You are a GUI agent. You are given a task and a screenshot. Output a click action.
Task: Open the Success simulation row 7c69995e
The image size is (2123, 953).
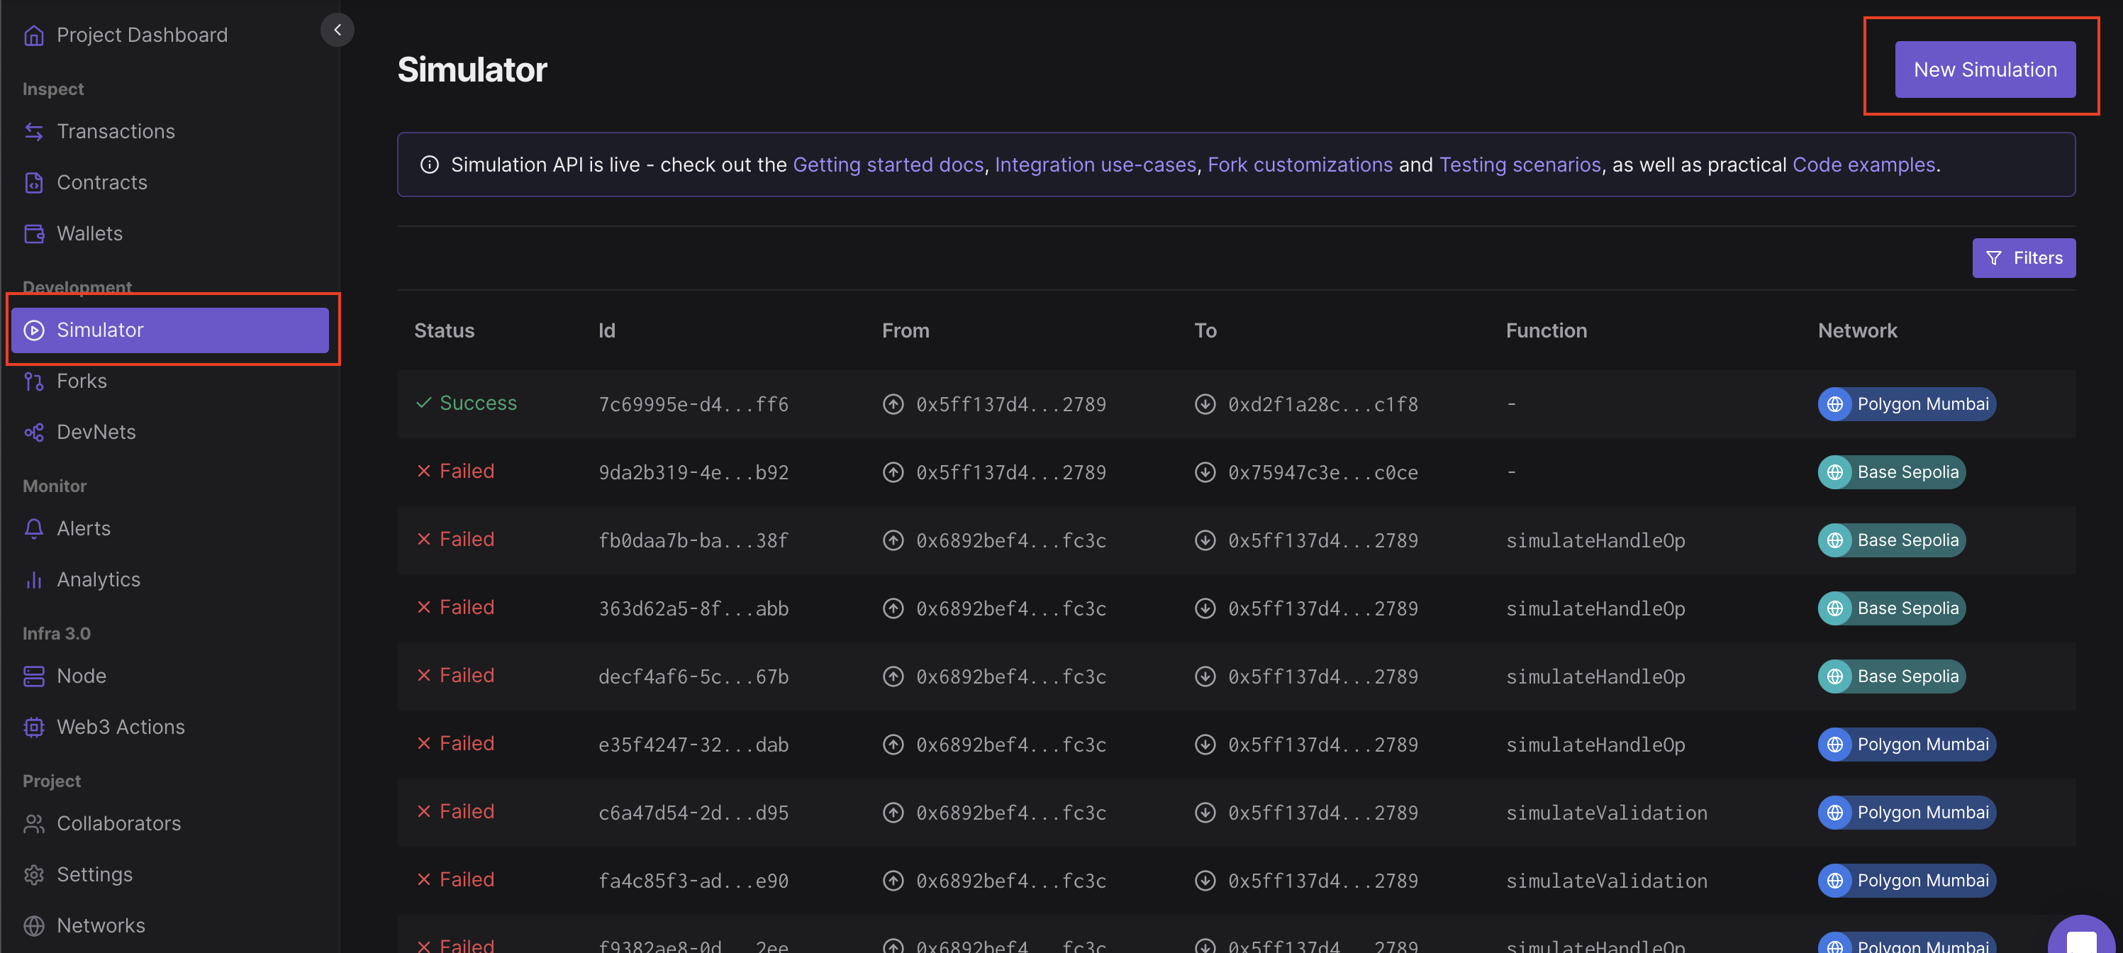pyautogui.click(x=692, y=405)
